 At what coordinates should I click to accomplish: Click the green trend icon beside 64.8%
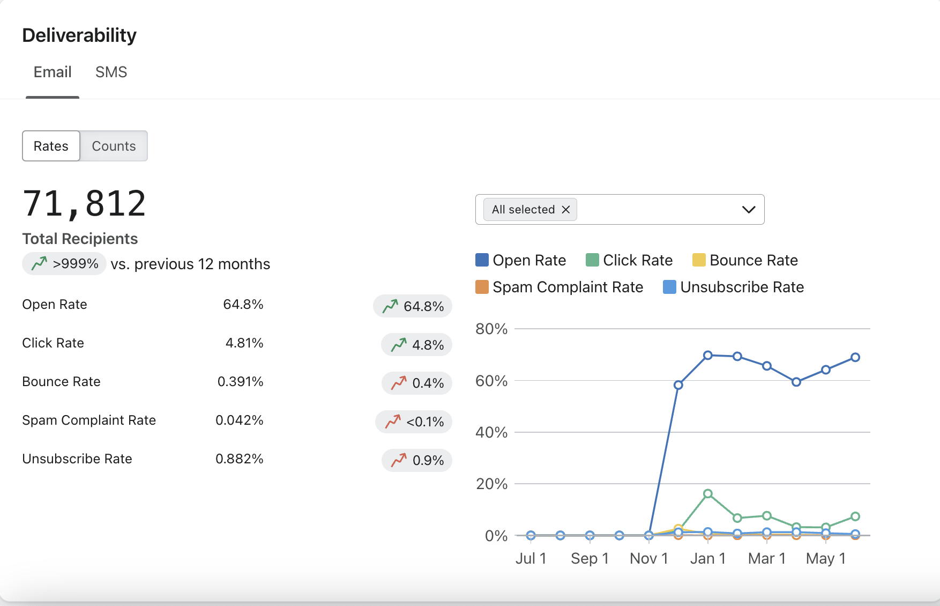[390, 306]
